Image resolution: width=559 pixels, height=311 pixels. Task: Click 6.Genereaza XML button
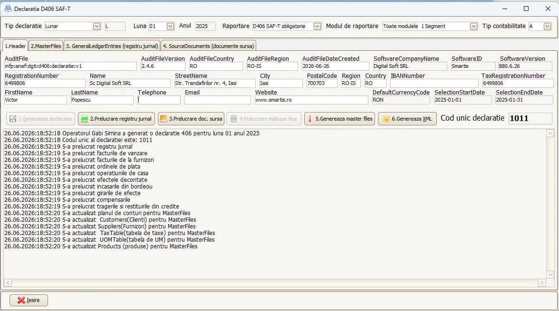point(407,119)
